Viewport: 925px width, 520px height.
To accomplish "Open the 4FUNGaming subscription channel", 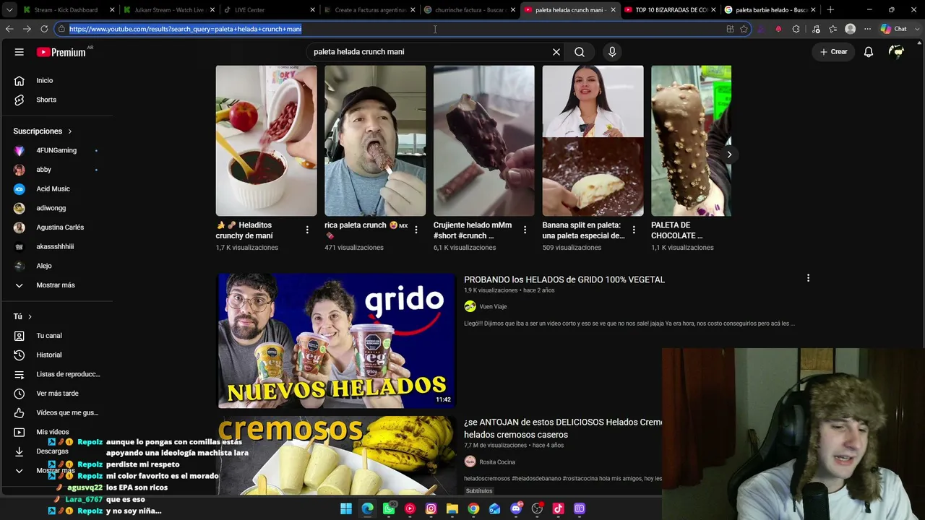I will point(56,150).
